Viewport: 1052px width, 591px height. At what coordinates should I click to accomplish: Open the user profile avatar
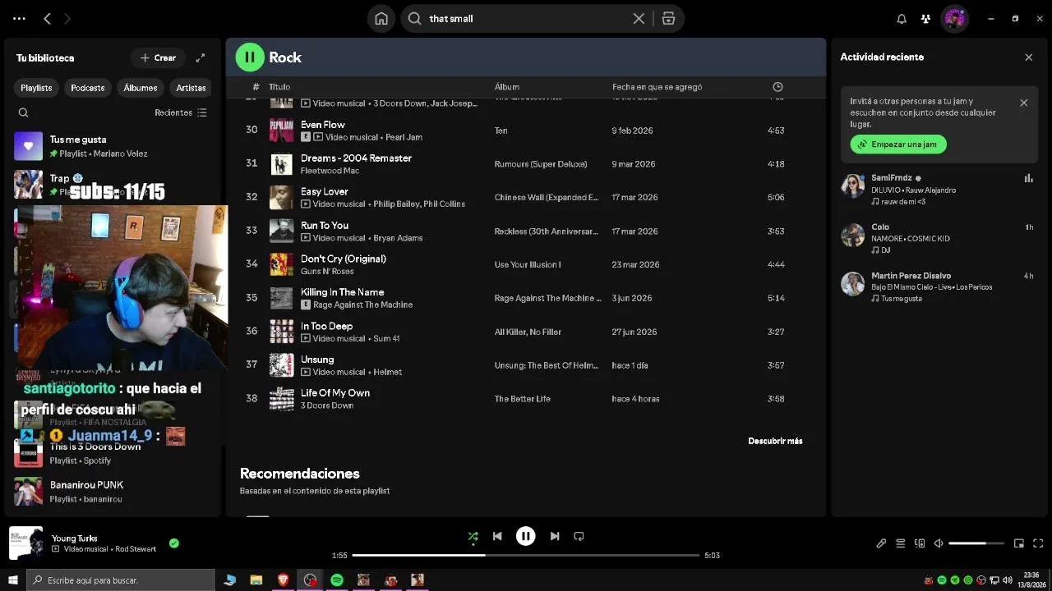tap(954, 18)
